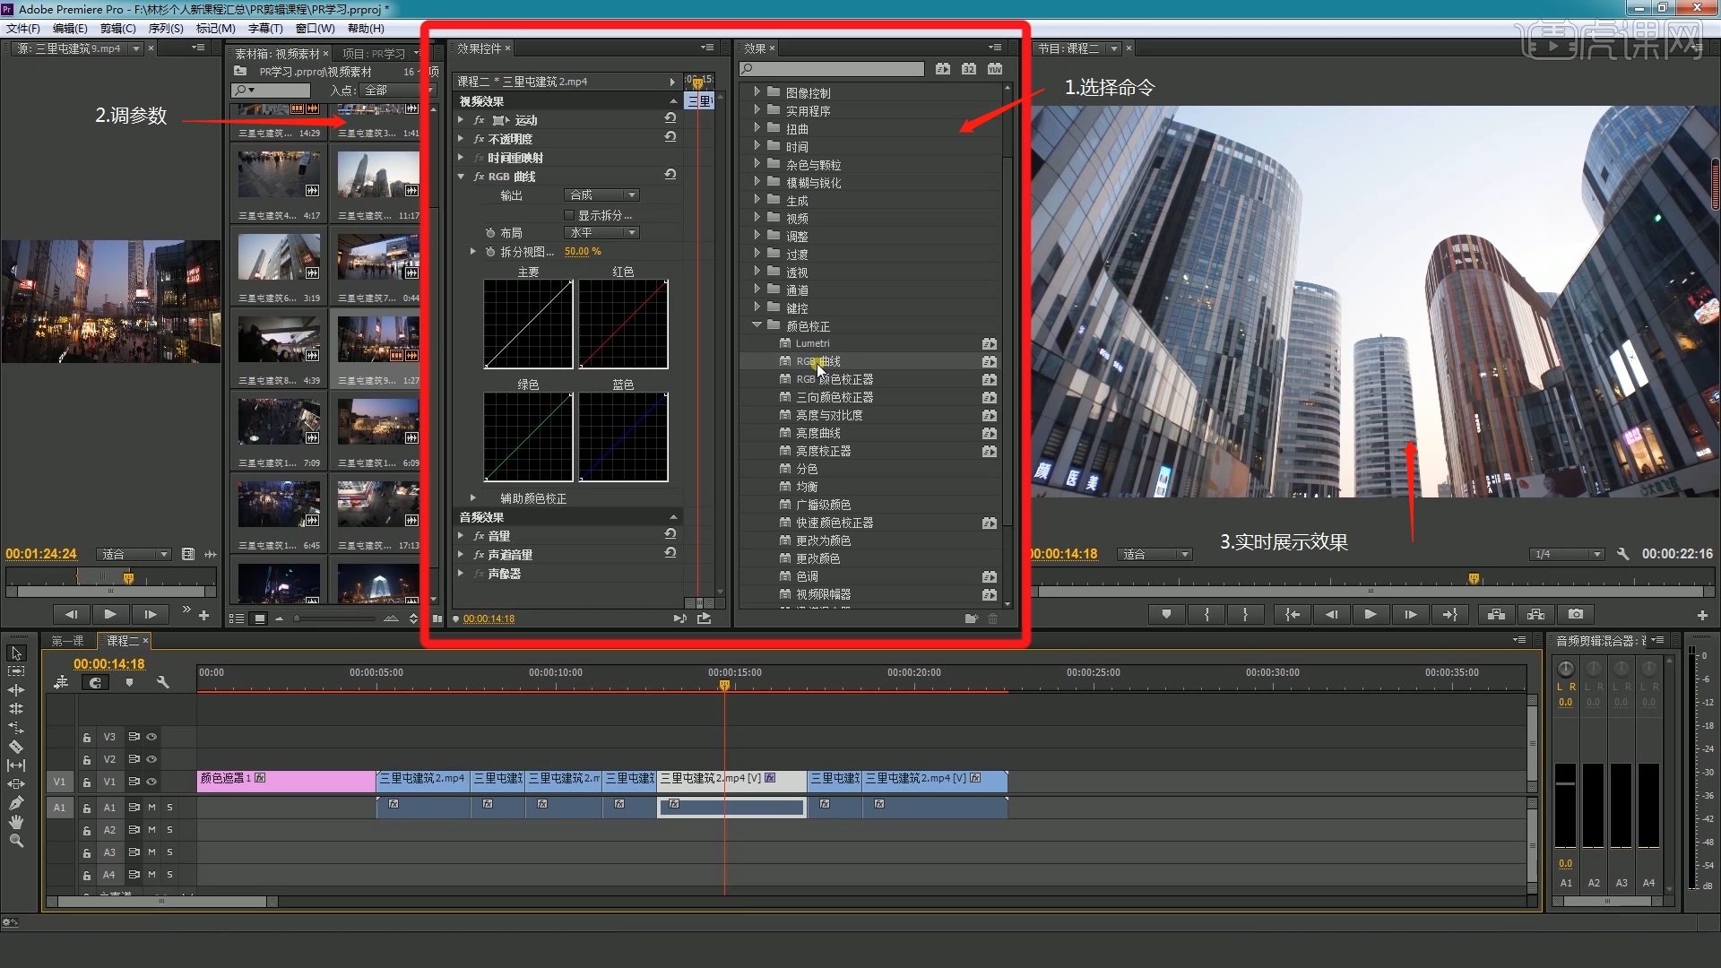
Task: Open the 字幕(T) menu
Action: point(265,29)
